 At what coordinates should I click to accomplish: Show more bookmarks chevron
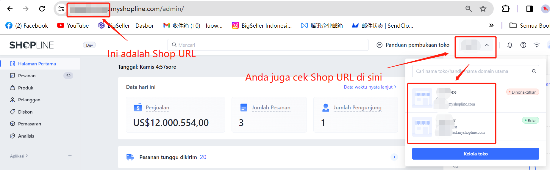point(491,25)
